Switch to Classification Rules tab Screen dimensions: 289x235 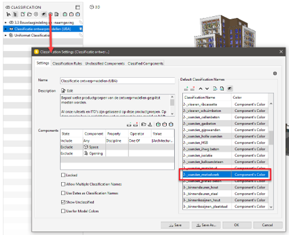(67, 63)
